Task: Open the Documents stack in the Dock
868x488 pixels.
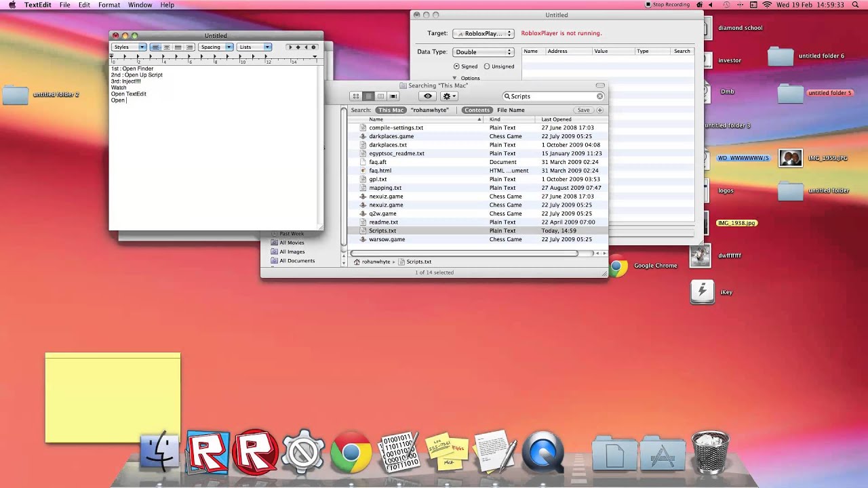Action: tap(614, 453)
